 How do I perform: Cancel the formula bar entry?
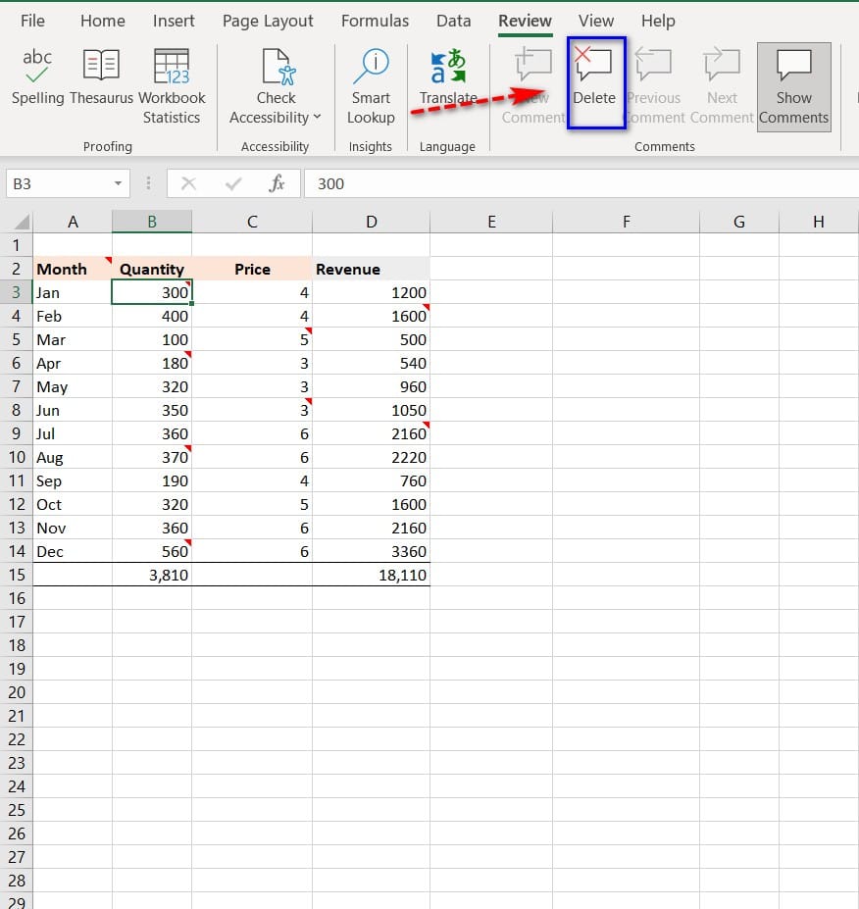pyautogui.click(x=188, y=183)
